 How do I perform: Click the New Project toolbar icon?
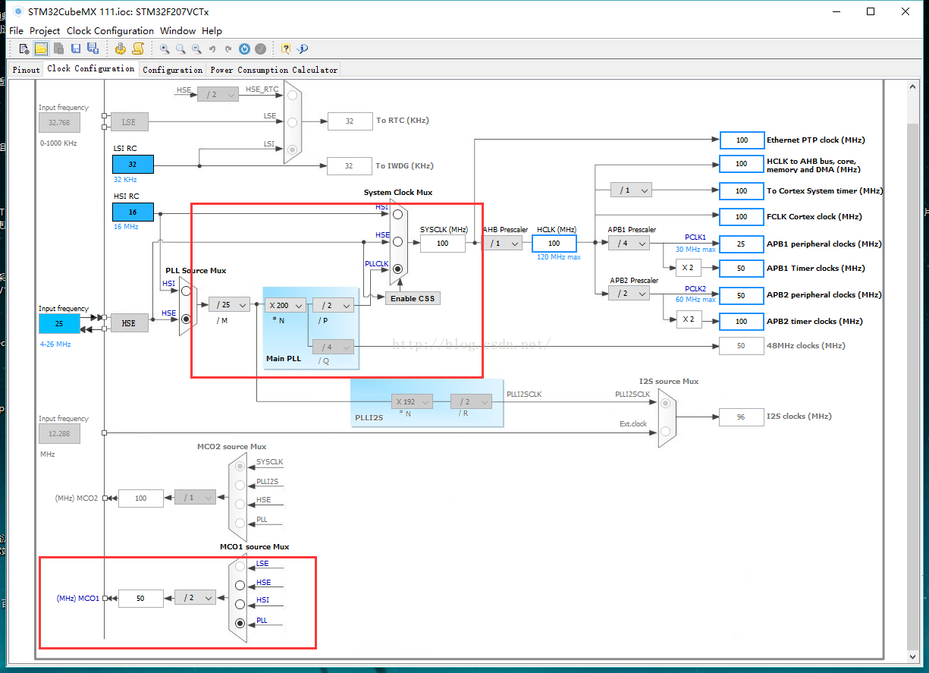tap(24, 49)
